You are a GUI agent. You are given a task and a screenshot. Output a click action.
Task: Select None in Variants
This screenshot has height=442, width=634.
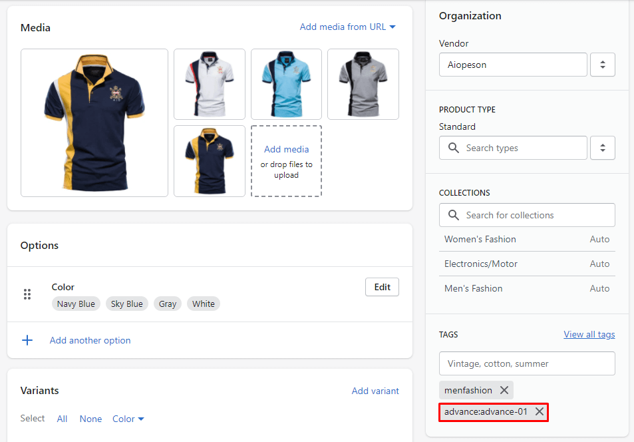90,419
